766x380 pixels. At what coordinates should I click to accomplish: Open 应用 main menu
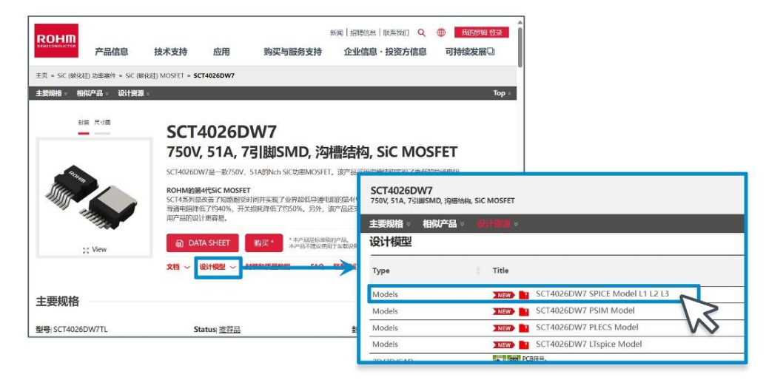coord(221,52)
